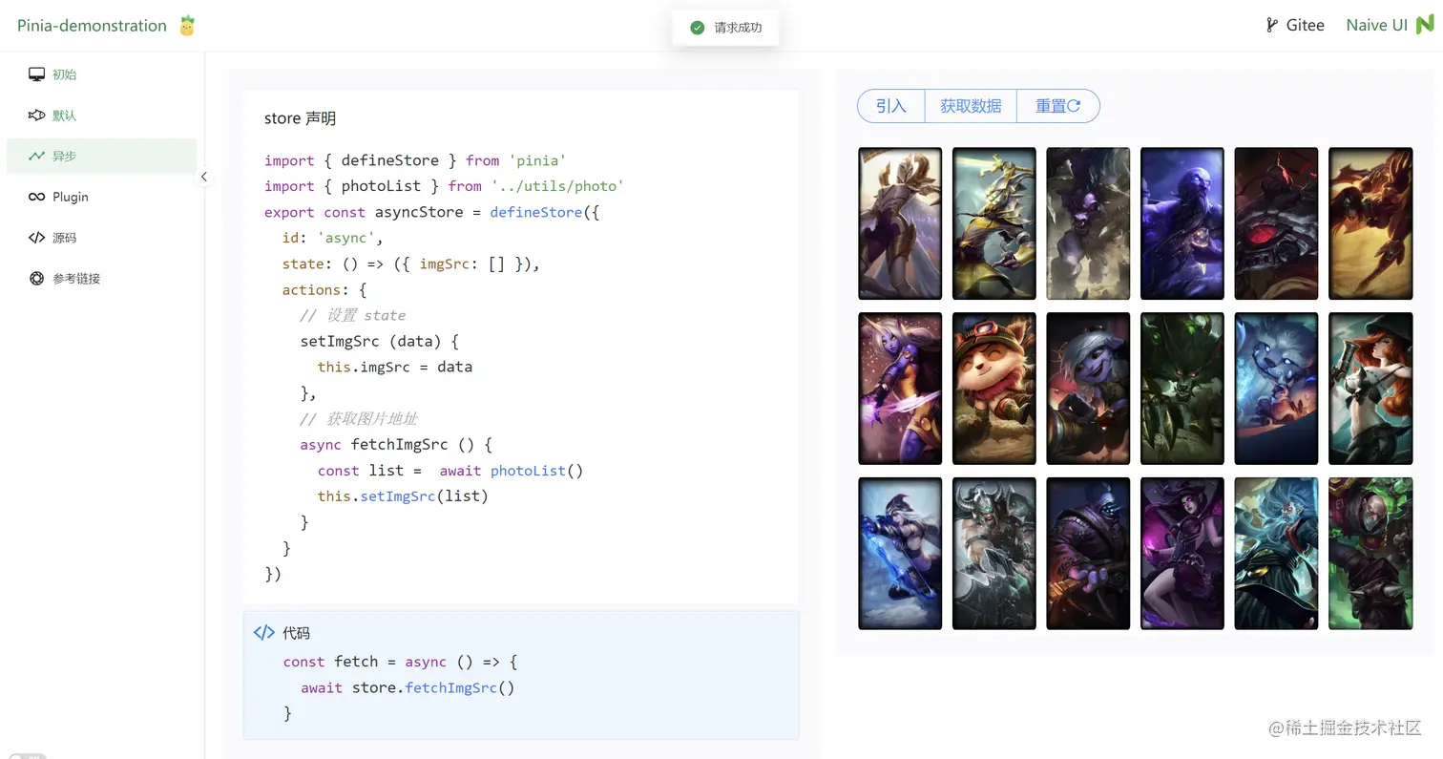This screenshot has width=1443, height=759.
Task: Open the dark sorceress in purple thumbnail
Action: [1182, 554]
